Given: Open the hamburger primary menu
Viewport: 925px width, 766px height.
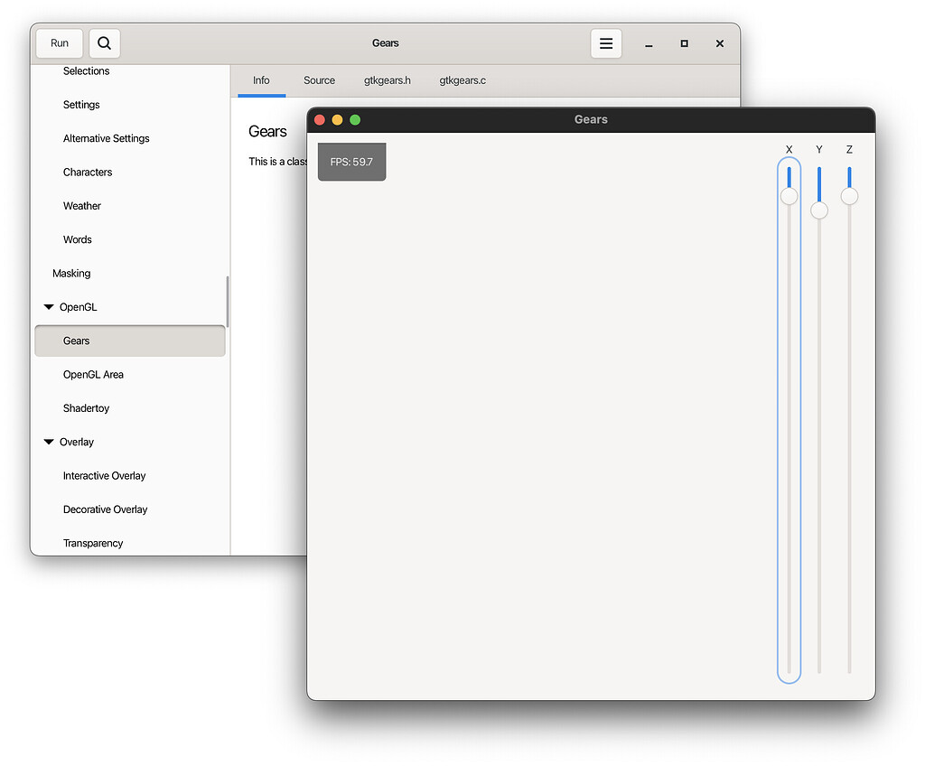Looking at the screenshot, I should point(606,42).
